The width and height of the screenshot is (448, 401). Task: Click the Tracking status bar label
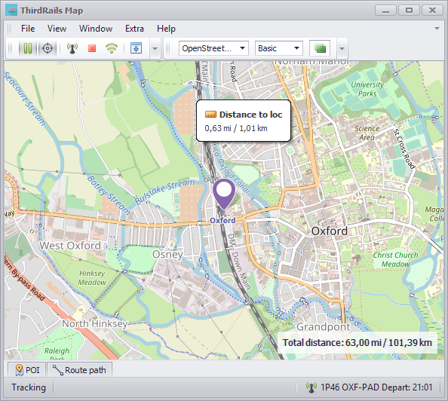[29, 387]
